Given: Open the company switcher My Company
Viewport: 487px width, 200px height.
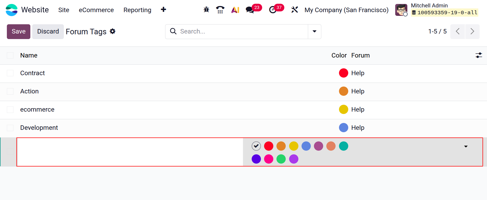Looking at the screenshot, I should point(346,10).
